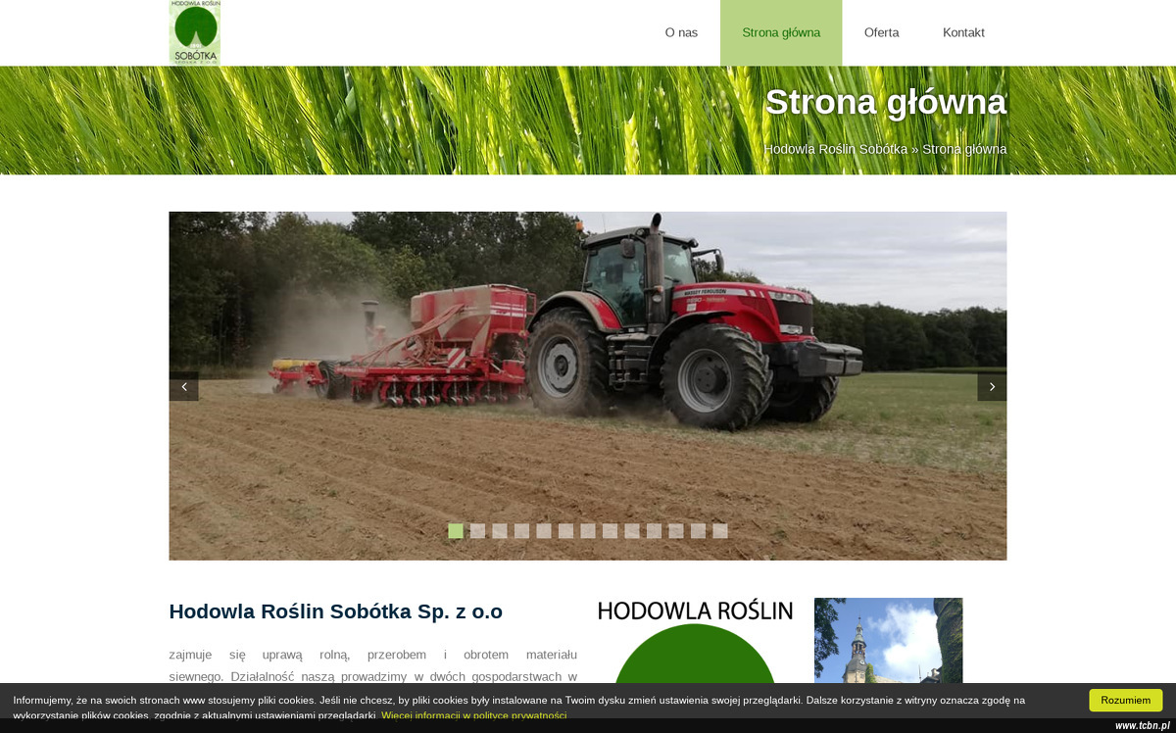Pick the eleventh slide indicator dot
Screen dimensions: 1176x733
676,531
